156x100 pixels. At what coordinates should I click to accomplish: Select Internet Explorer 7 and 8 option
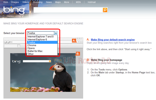point(42,37)
